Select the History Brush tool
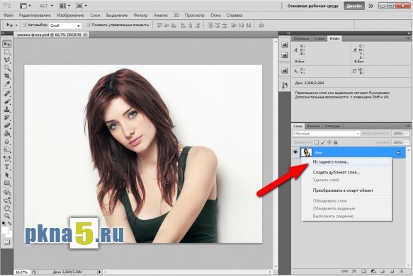 (x=7, y=117)
